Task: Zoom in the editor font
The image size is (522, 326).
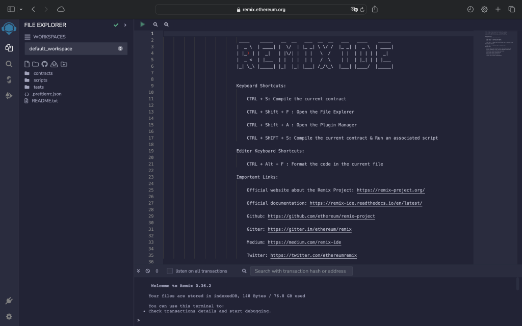Action: pos(166,24)
